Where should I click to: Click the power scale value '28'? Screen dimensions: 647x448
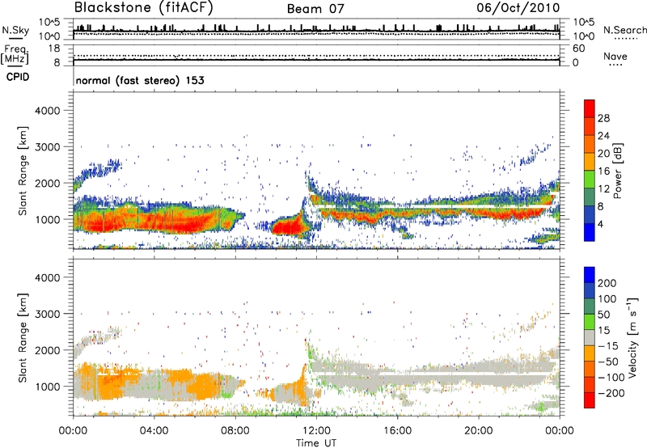coord(603,118)
